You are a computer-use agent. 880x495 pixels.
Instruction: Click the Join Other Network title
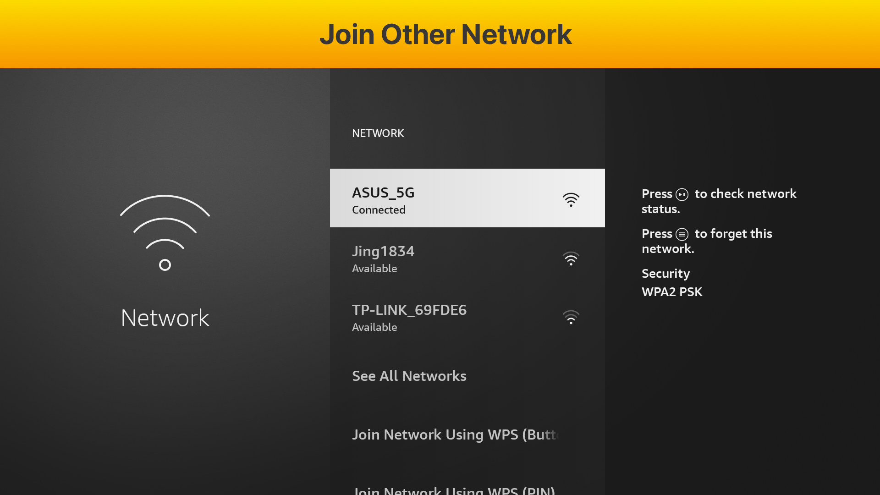[x=446, y=33]
